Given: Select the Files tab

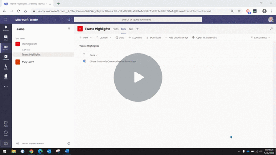Looking at the screenshot, I should coord(123,29).
